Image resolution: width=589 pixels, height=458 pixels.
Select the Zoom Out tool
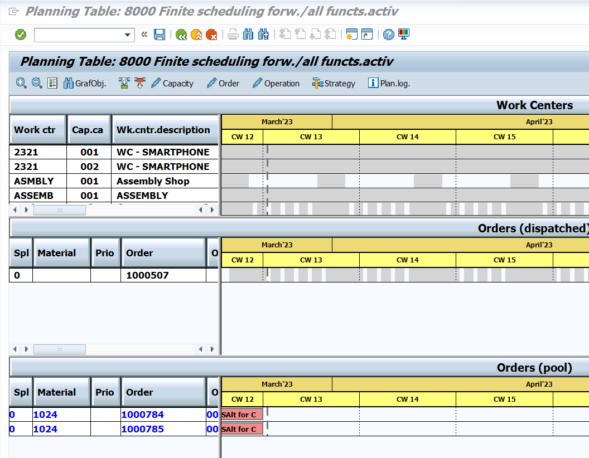coord(36,83)
